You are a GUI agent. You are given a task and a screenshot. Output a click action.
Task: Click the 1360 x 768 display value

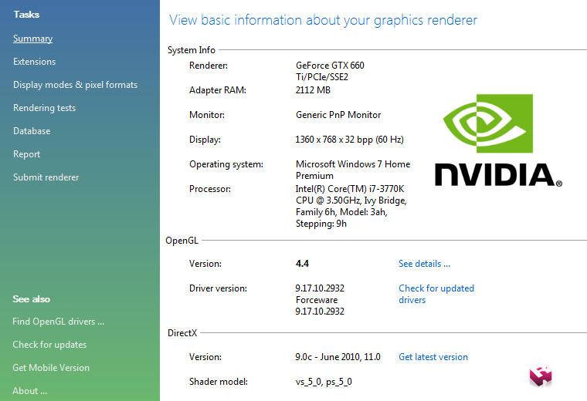coord(349,140)
